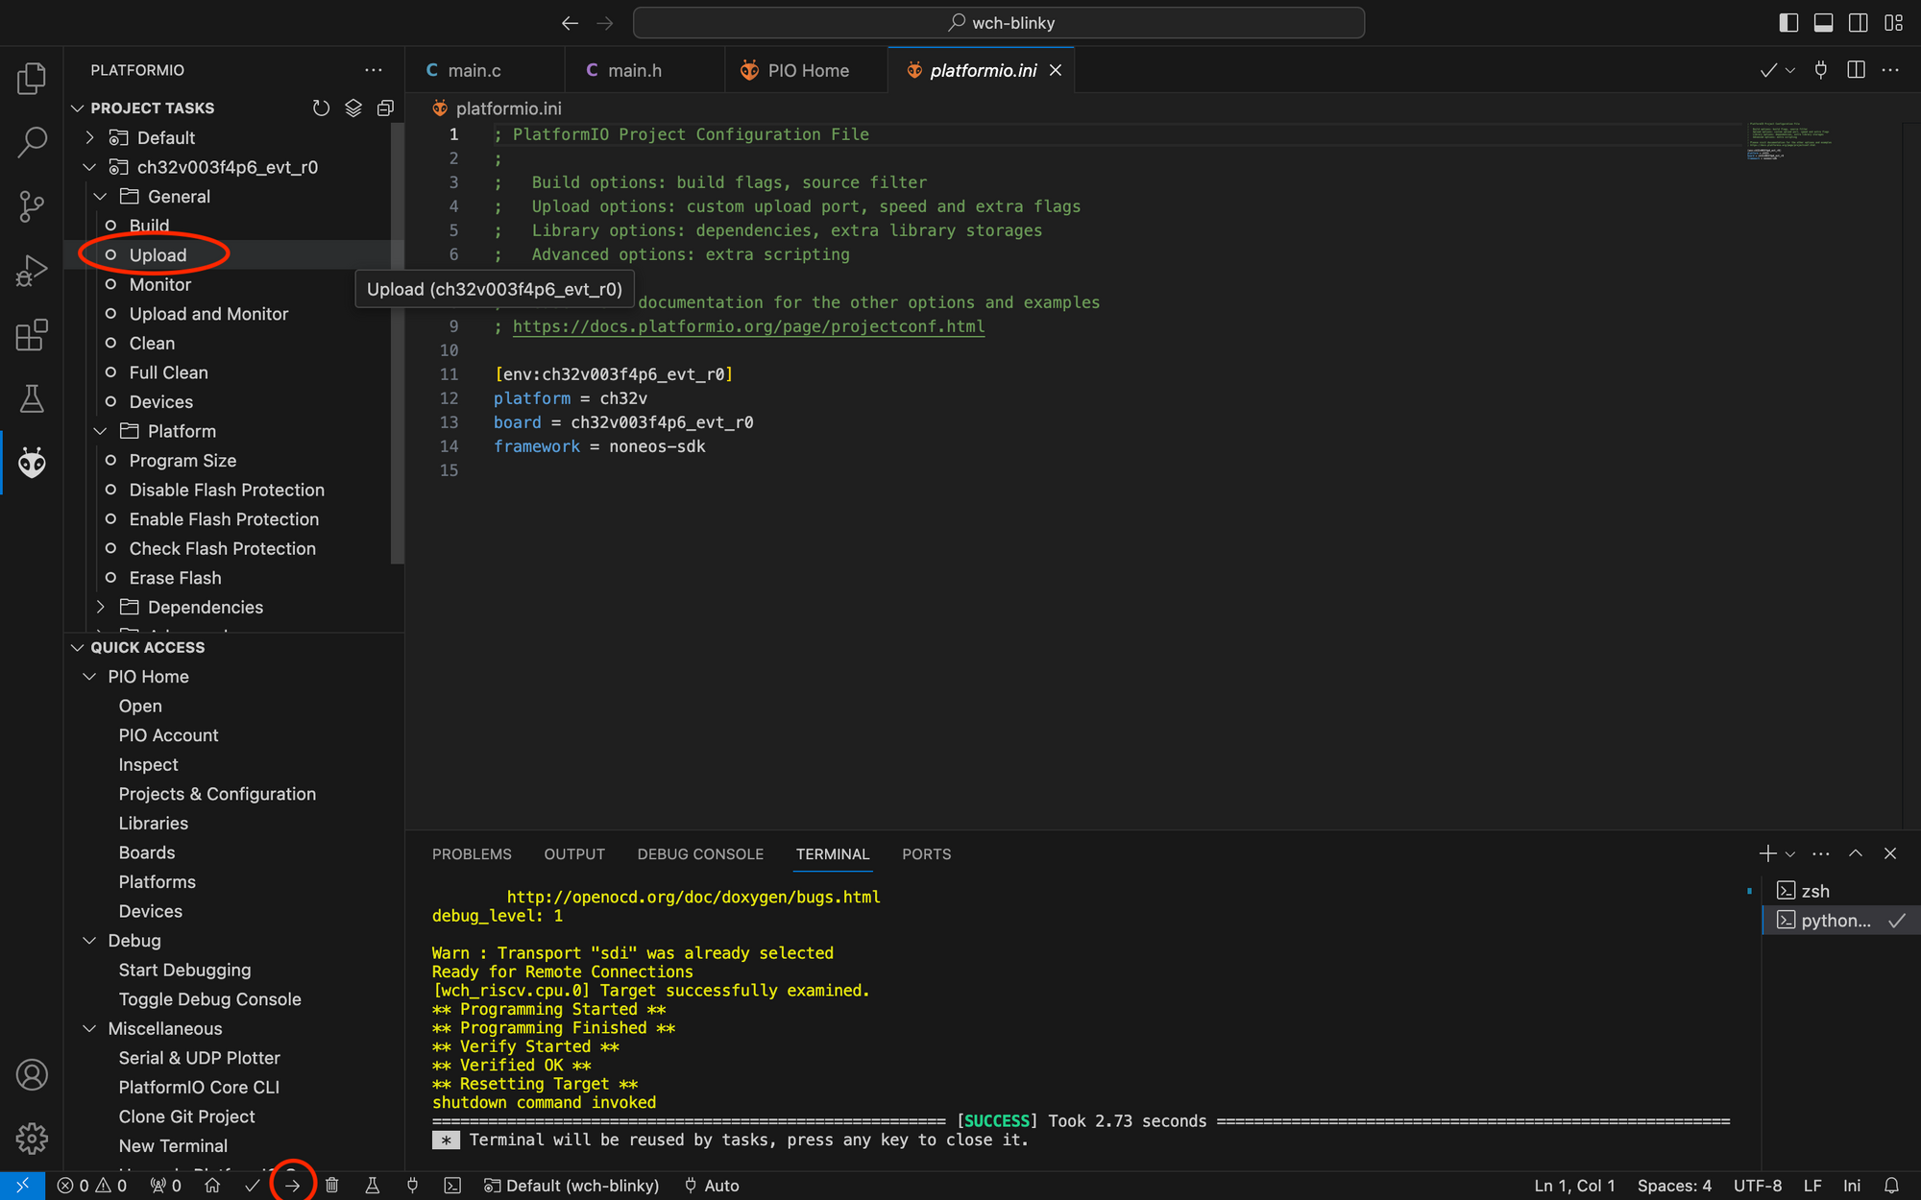Toggle the secondary sidebar visibility
This screenshot has height=1200, width=1921.
click(x=1859, y=23)
